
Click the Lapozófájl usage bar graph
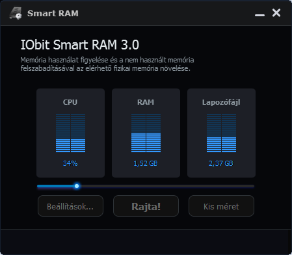point(221,133)
